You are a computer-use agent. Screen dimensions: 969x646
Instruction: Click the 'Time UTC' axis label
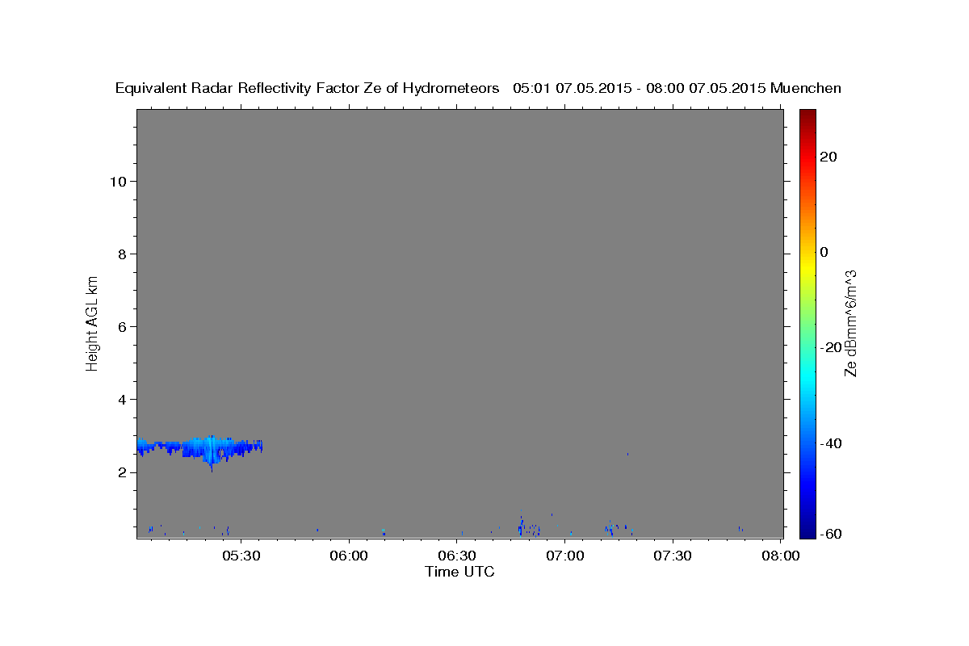pos(459,572)
